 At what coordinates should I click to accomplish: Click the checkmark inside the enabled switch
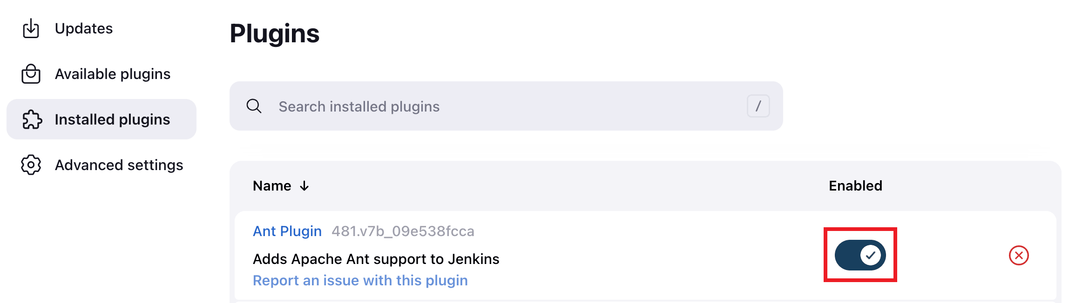click(x=872, y=255)
